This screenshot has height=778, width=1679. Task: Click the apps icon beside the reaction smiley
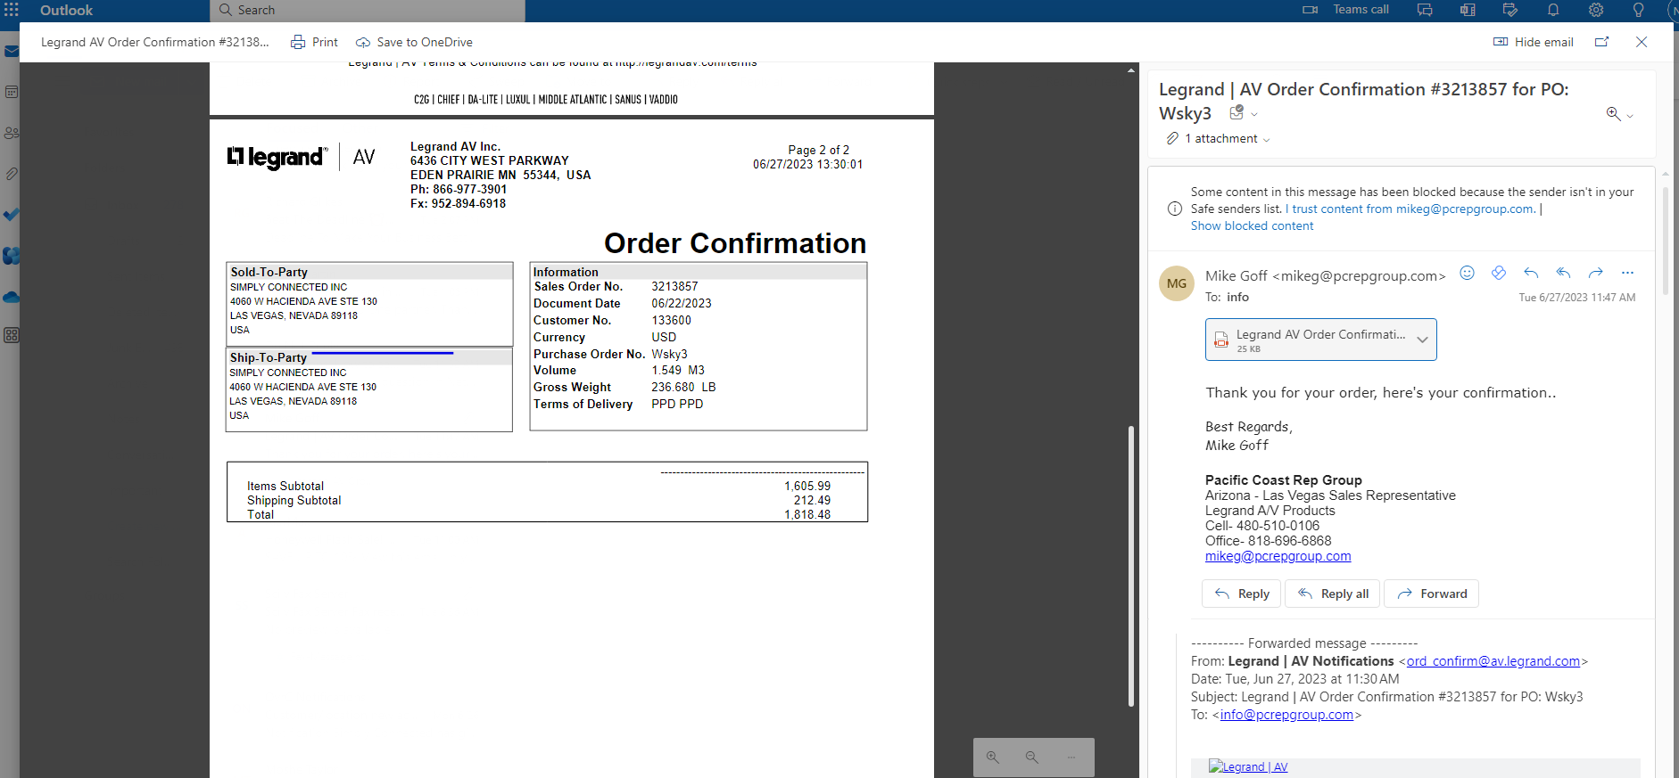(x=1499, y=273)
